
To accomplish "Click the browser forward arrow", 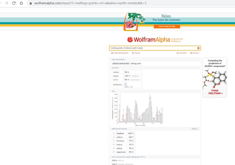I will (6, 3).
